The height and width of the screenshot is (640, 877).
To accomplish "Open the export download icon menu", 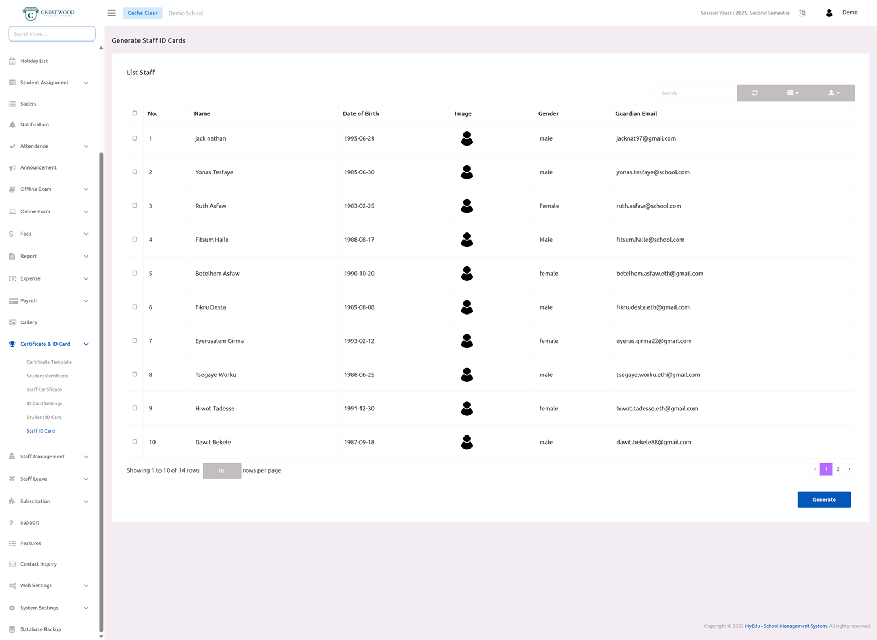I will 833,93.
